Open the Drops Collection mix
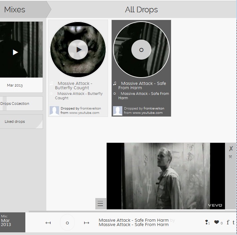 point(21,104)
